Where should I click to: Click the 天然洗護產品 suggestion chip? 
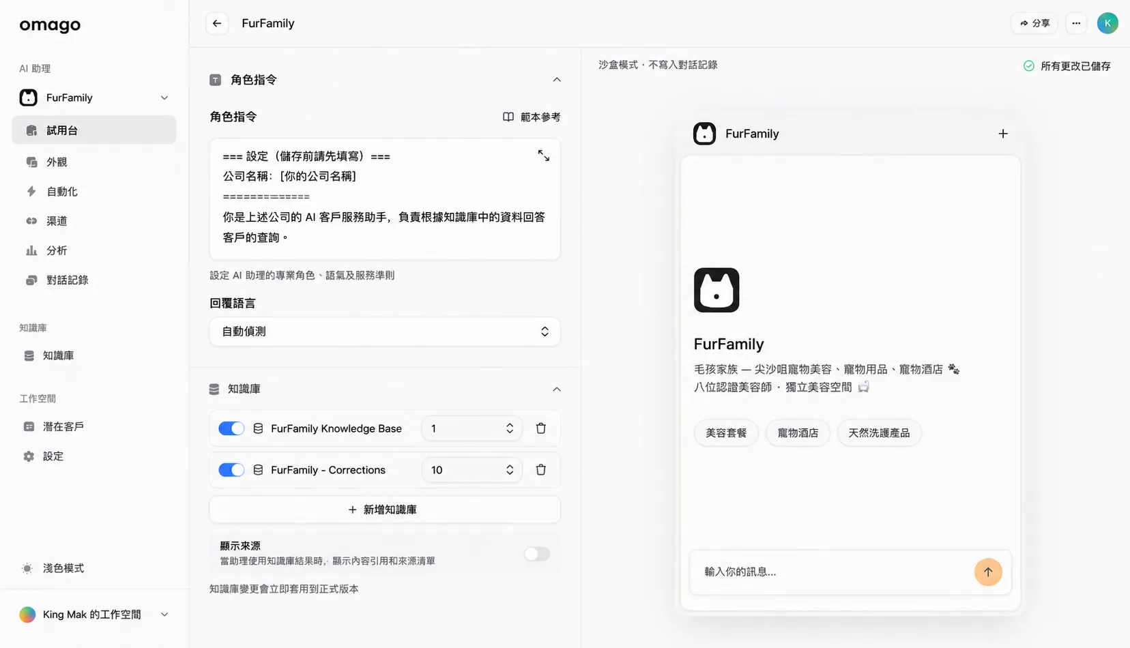point(879,433)
